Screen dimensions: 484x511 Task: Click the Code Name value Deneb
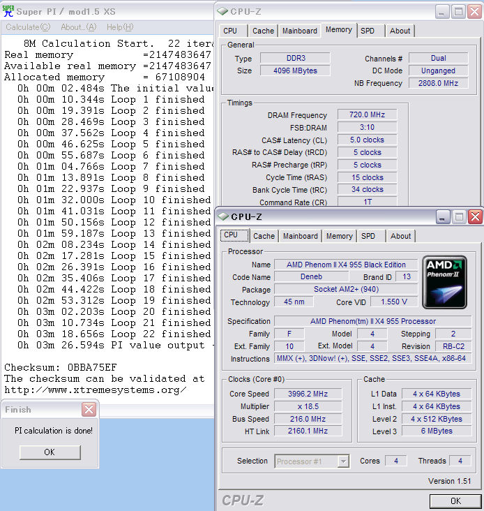(311, 276)
